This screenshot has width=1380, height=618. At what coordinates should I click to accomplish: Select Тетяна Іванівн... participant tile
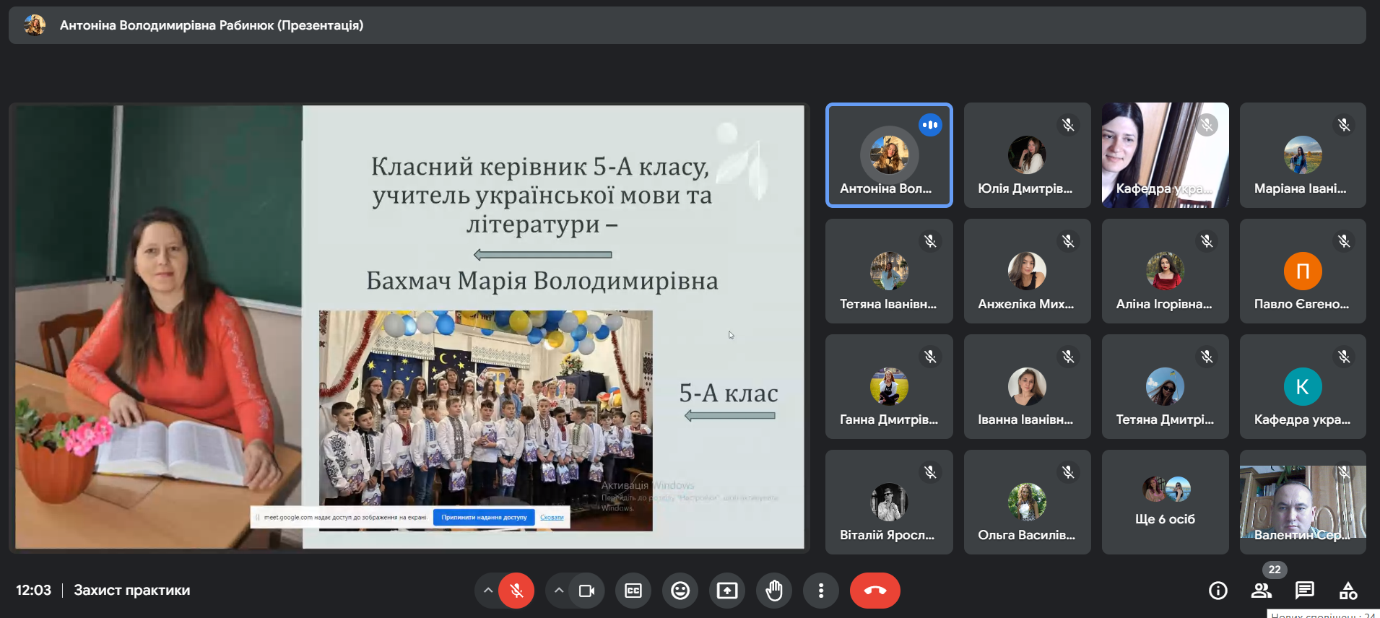coord(889,271)
